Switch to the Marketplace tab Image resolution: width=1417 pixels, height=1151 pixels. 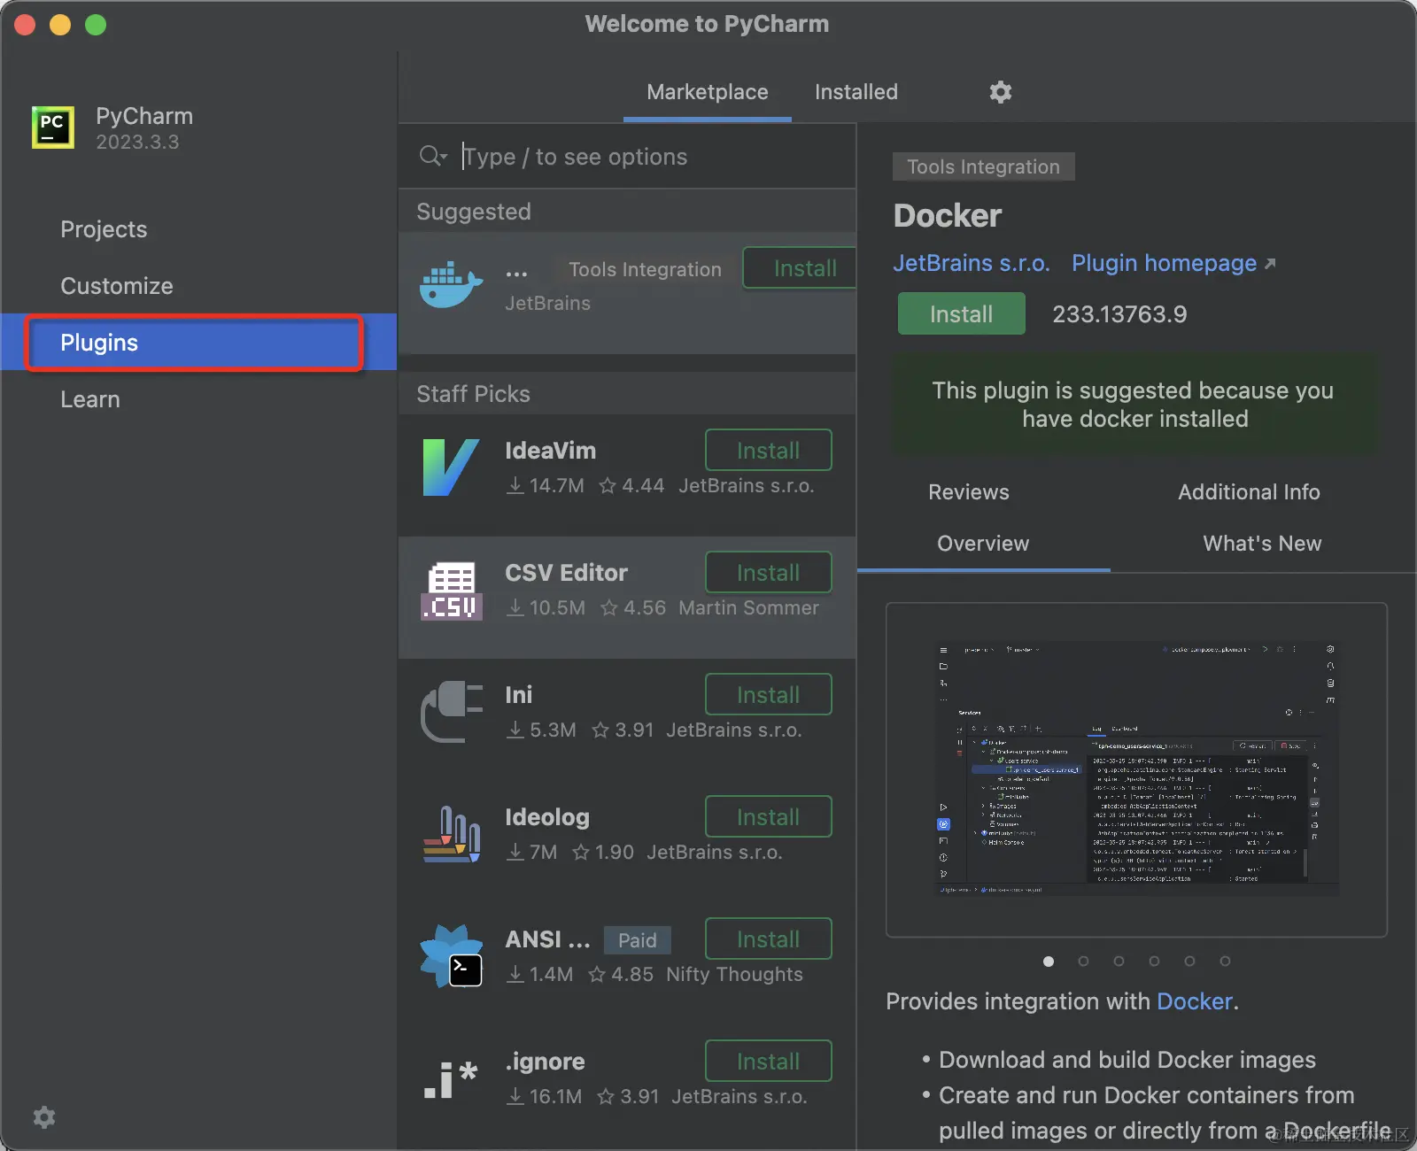point(708,92)
